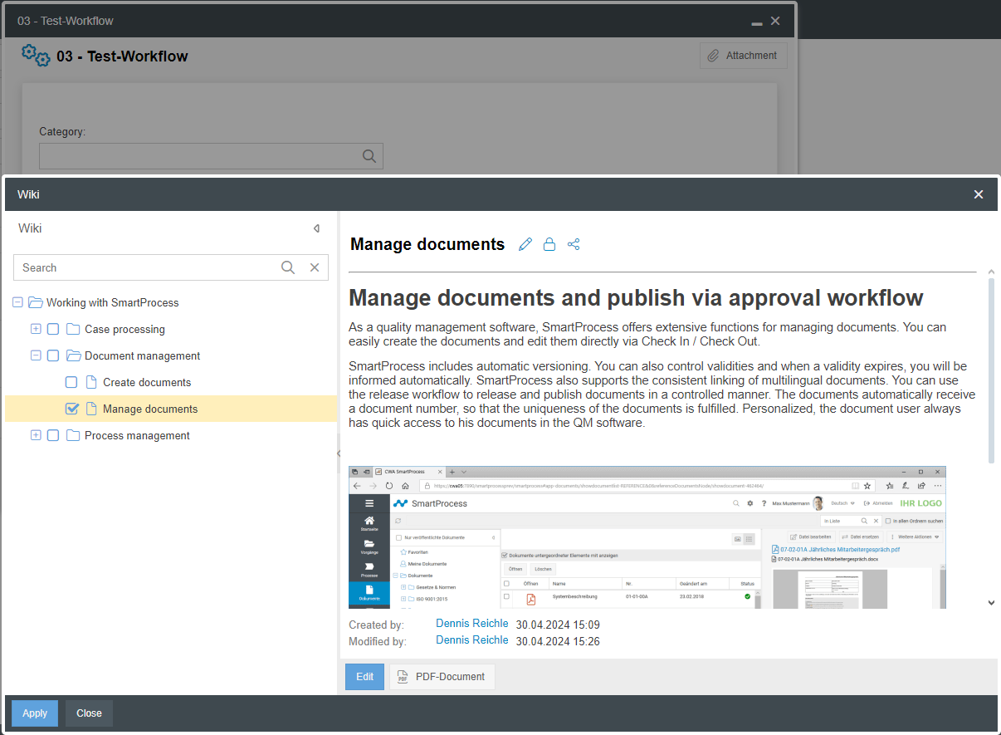
Task: Click the magnifier icon in Wiki search
Action: click(288, 267)
